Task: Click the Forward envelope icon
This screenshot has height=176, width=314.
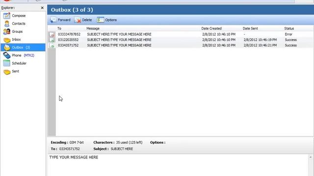Action: point(53,20)
